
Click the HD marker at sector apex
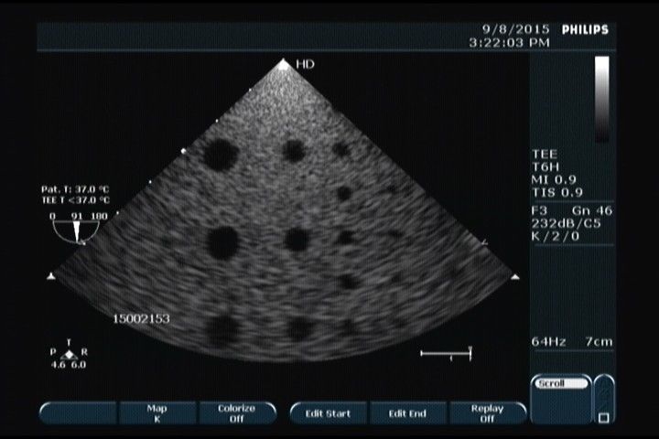pos(285,64)
